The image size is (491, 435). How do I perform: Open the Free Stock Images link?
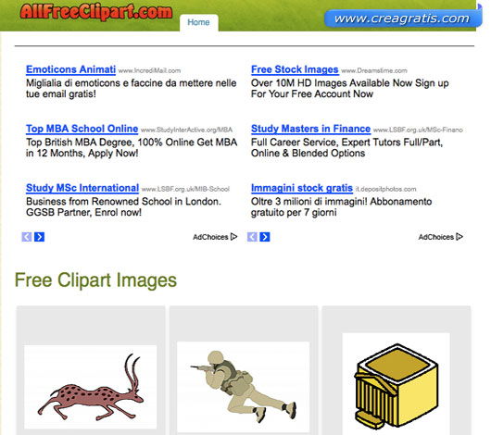pyautogui.click(x=295, y=69)
